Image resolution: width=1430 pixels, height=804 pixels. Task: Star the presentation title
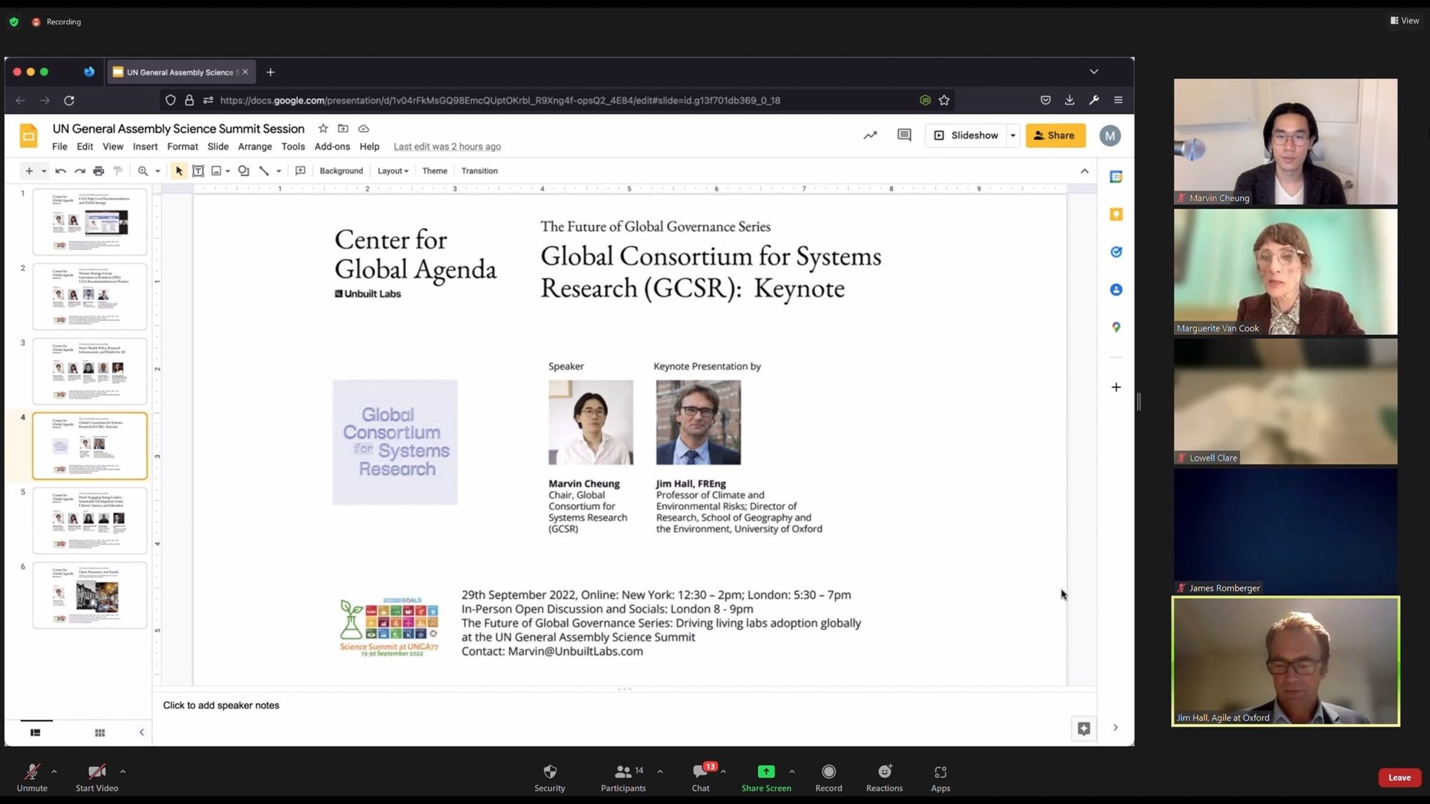(323, 129)
